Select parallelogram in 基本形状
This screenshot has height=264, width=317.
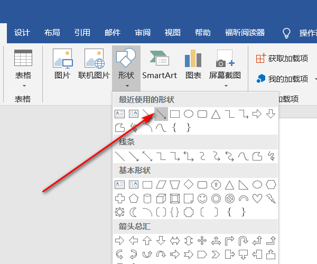pos(161,185)
